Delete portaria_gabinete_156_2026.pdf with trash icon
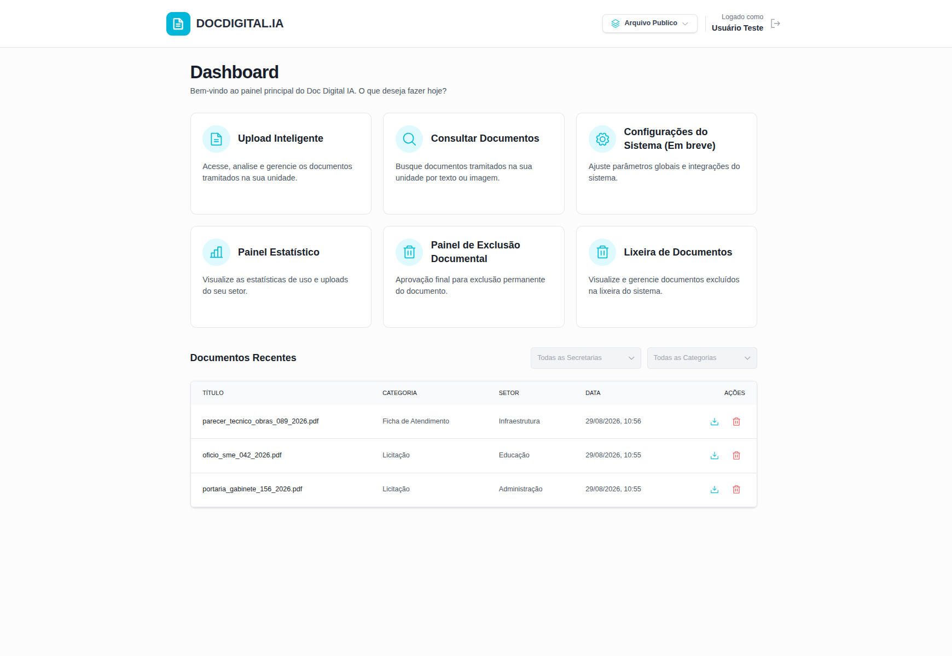Screen dimensions: 952x656 (x=736, y=489)
